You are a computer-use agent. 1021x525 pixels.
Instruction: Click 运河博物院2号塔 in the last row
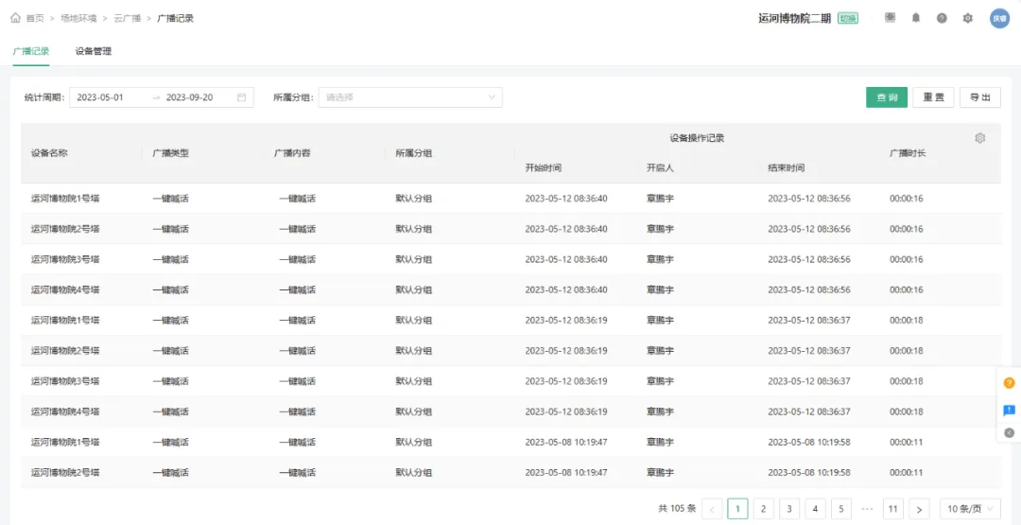pyautogui.click(x=65, y=472)
